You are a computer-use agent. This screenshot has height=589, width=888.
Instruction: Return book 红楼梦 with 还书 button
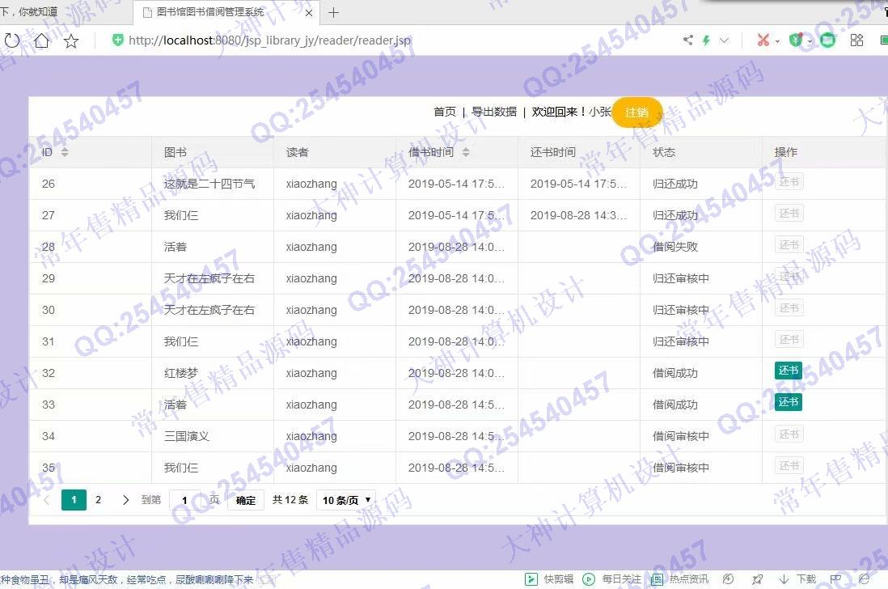[789, 371]
